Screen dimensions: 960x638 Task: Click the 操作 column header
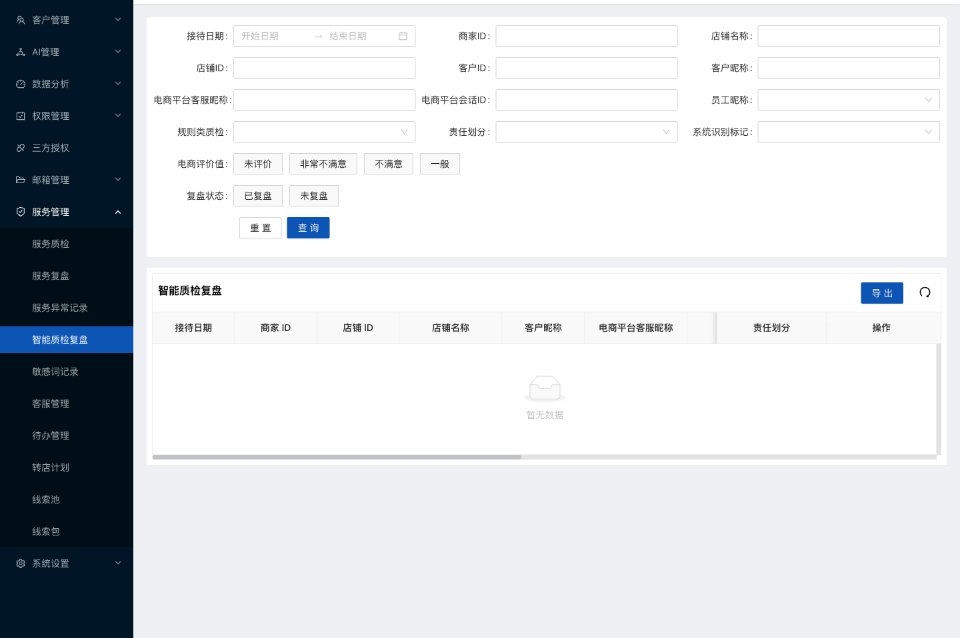tap(881, 328)
